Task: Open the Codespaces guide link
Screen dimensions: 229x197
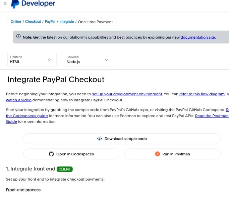Action: [x=27, y=116]
